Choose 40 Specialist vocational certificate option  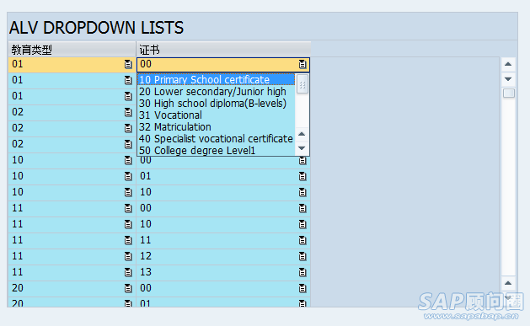(216, 139)
